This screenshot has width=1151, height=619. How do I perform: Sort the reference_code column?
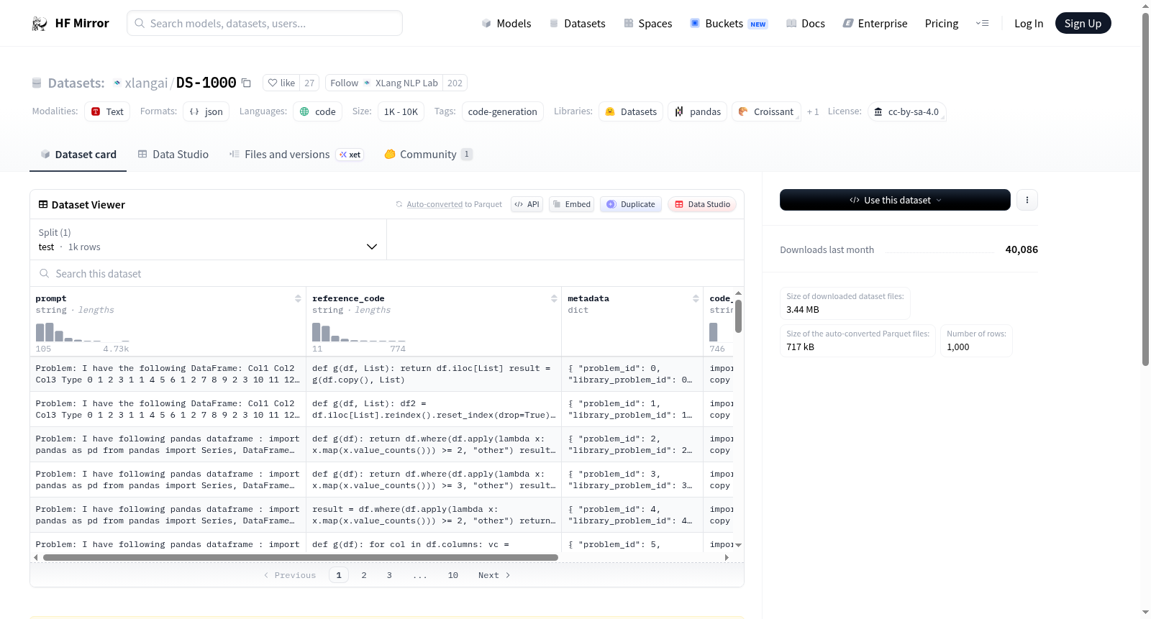[x=554, y=298]
